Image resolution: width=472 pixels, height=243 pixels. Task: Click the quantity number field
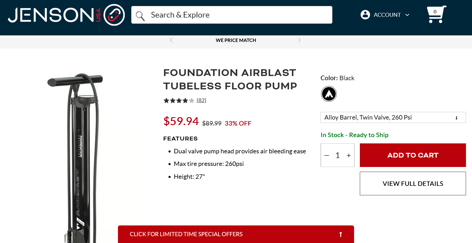[x=338, y=155]
